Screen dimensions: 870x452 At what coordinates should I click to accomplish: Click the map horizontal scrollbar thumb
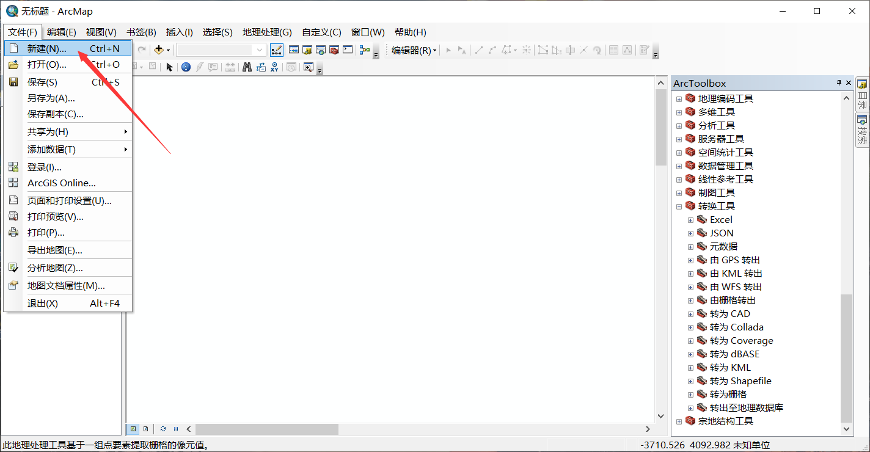tap(267, 429)
